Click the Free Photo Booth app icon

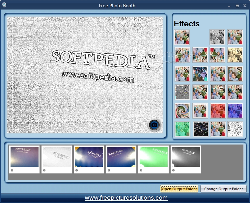(x=4, y=5)
